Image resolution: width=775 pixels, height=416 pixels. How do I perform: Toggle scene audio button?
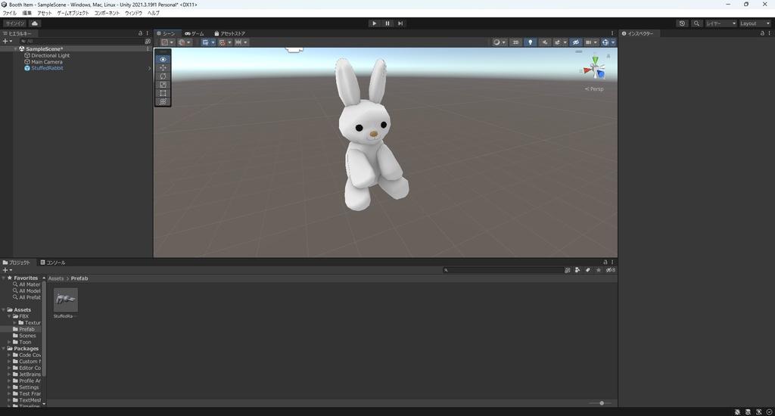click(545, 42)
